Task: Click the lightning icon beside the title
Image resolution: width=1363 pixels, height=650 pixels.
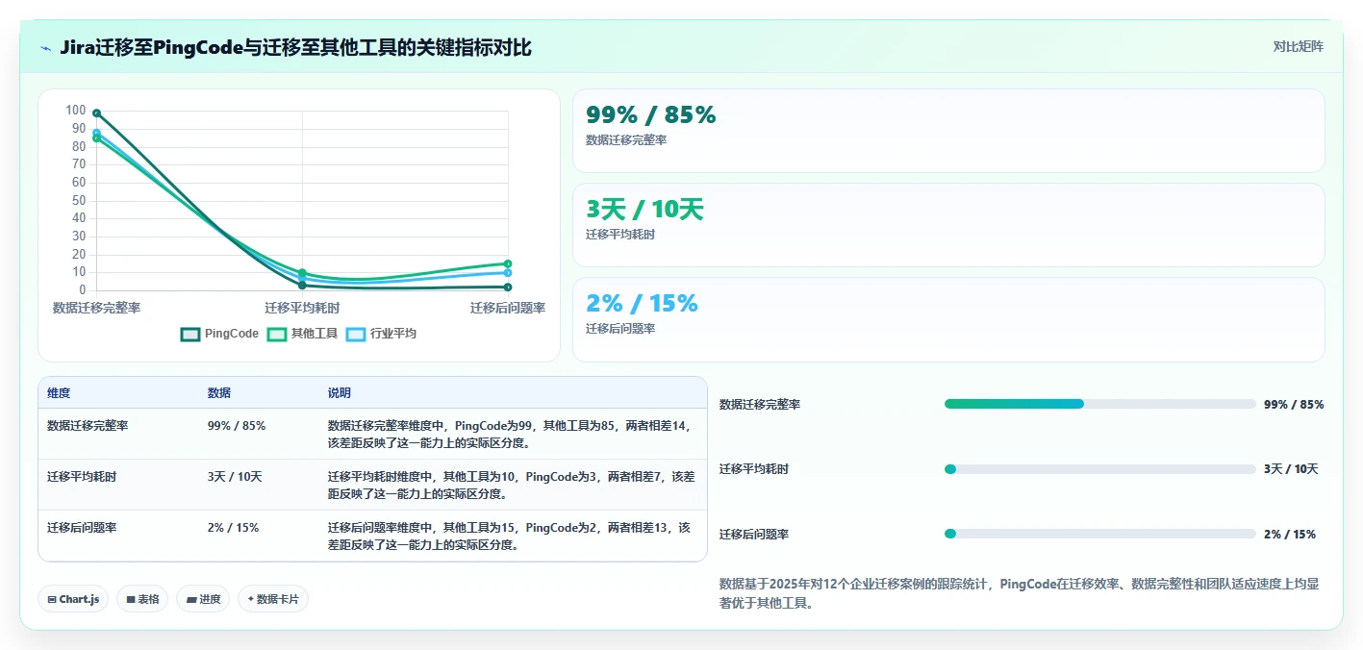Action: [46, 48]
